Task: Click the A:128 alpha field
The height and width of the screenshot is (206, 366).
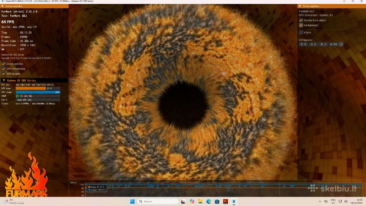Action: pos(333,44)
